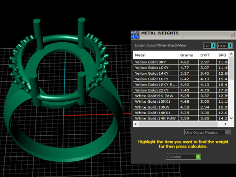The image size is (236, 177).
Task: Click the 4.79 DWT value
Action: click(205, 90)
